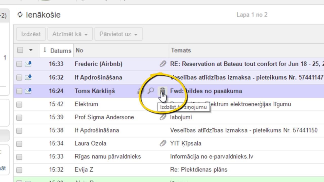Click the paperclip icon on Laura Ozola email

pos(163,144)
